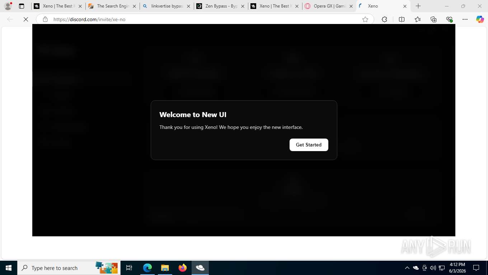Close the second Xeno | The Best tab
Screen dimensions: 488x275
point(297,6)
